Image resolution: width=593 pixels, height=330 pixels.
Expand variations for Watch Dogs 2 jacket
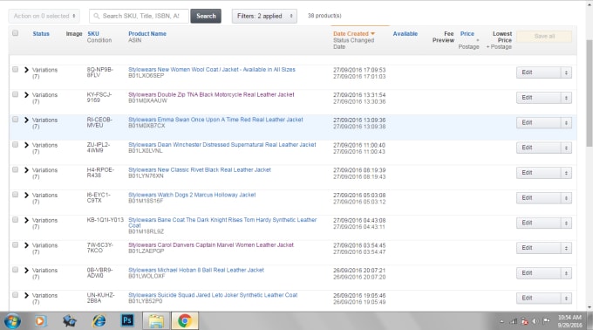tap(26, 195)
